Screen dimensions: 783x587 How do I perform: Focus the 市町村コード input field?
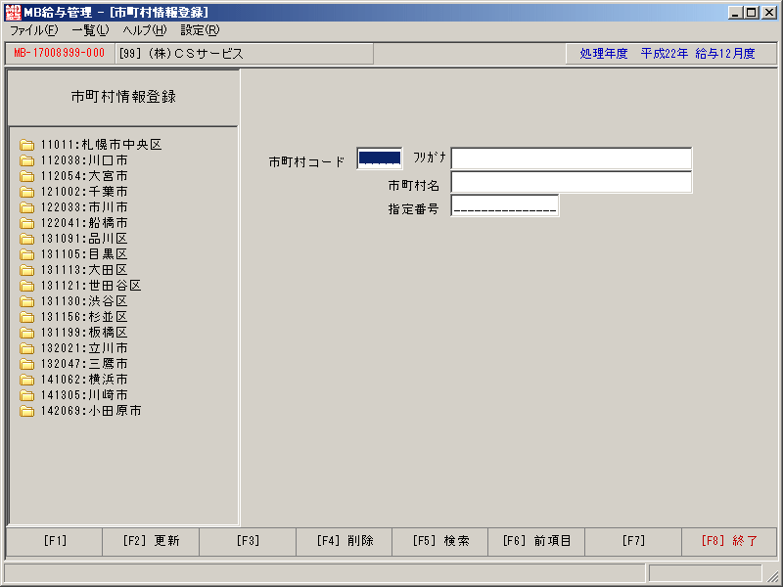380,158
